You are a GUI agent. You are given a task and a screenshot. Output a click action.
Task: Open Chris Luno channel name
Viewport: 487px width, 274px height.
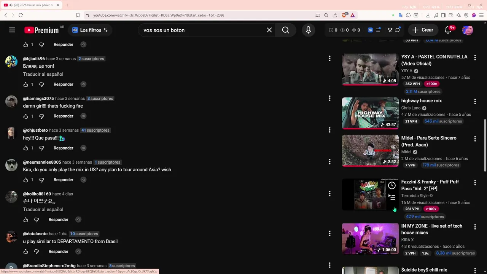411,108
